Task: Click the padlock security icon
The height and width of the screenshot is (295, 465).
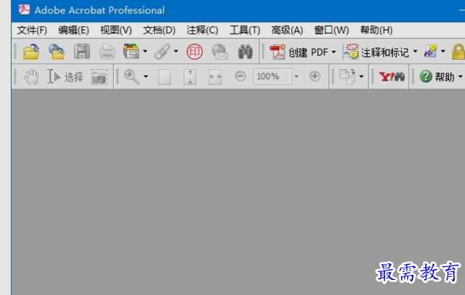Action: (459, 52)
